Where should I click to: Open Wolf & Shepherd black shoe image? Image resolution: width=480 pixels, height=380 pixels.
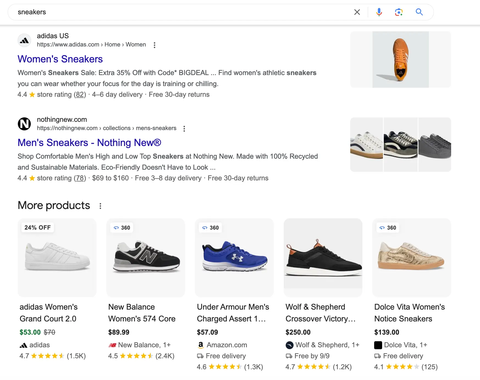pos(323,258)
